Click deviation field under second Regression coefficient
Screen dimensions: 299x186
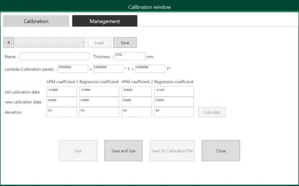pos(174,112)
